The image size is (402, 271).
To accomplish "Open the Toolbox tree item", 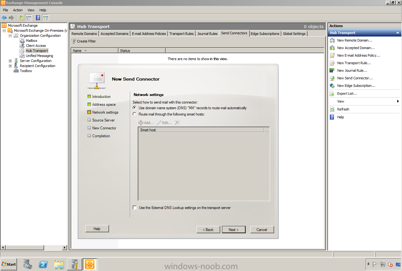I will tap(26, 71).
